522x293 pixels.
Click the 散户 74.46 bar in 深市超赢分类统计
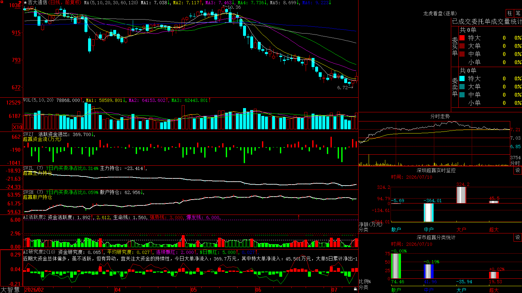[x=396, y=266]
